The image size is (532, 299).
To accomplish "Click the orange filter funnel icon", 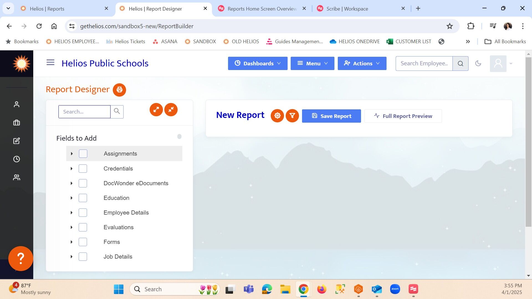I will click(x=292, y=116).
